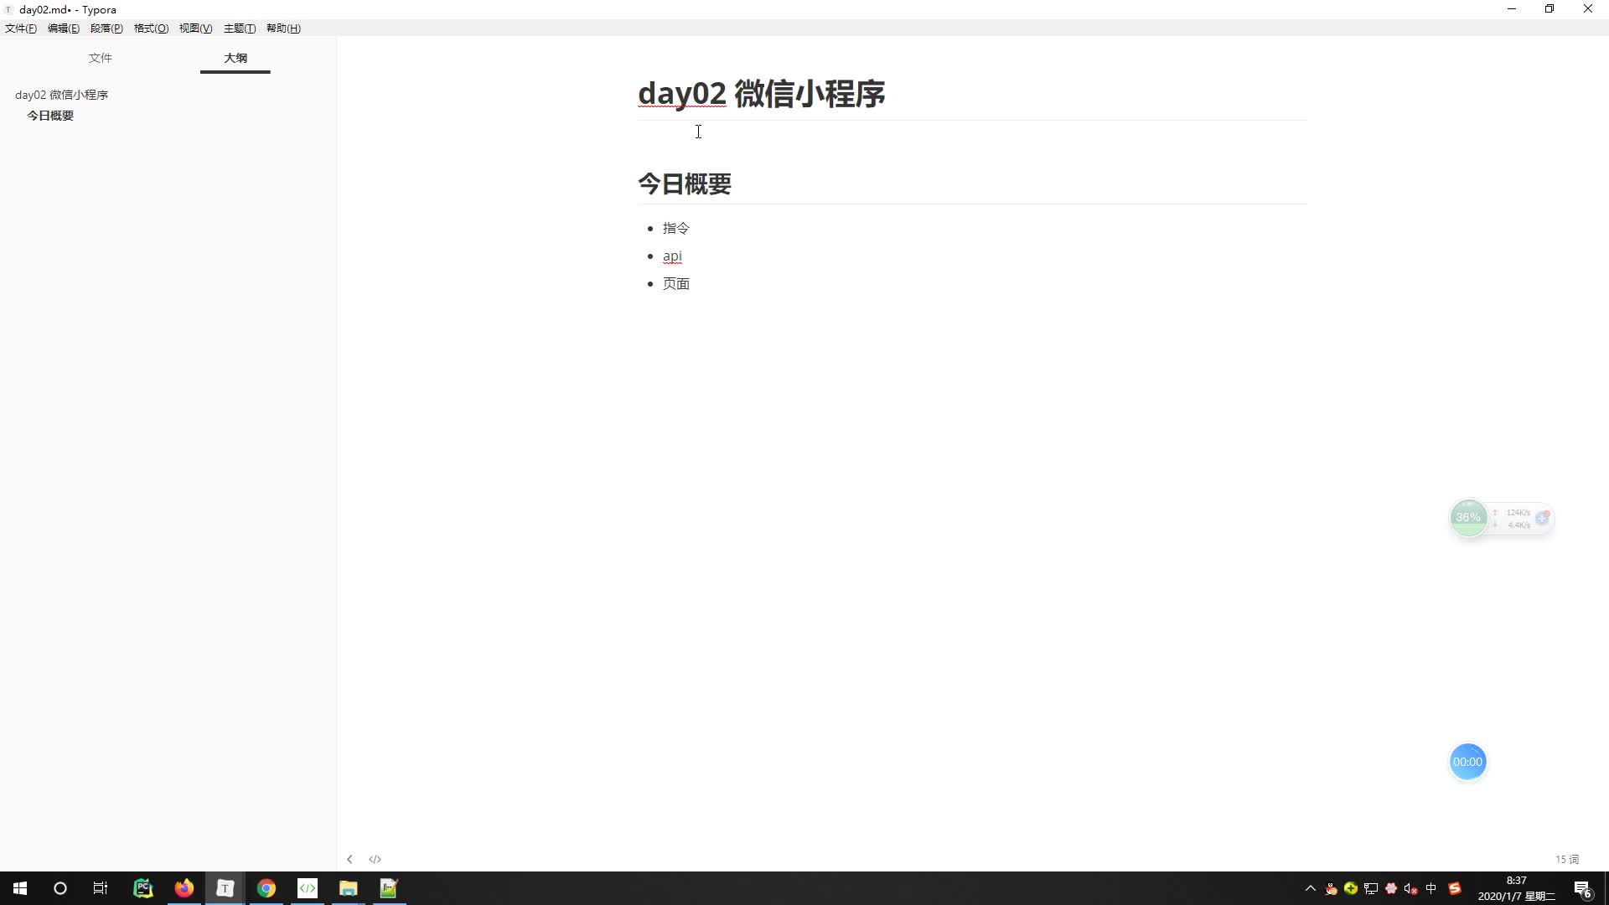Screen dimensions: 1609x905
Task: Open the green 360 tray icon
Action: click(x=1351, y=888)
